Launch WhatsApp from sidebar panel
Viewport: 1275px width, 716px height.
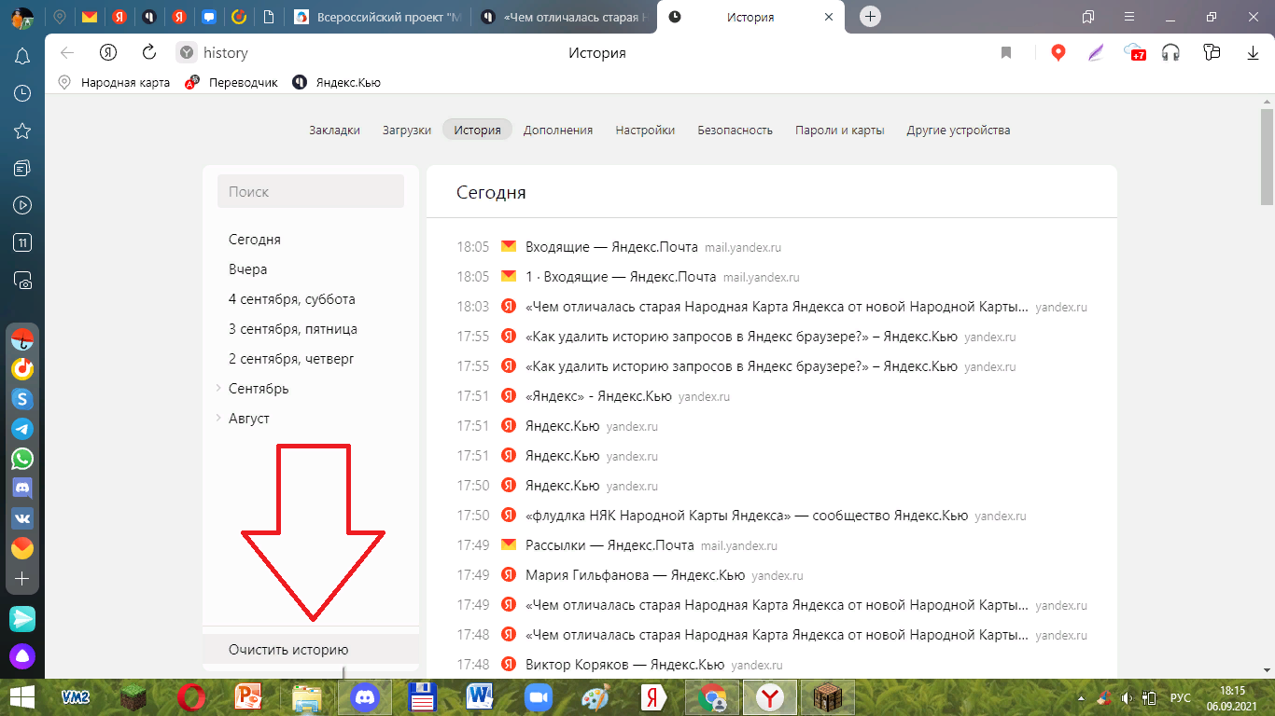(x=22, y=459)
